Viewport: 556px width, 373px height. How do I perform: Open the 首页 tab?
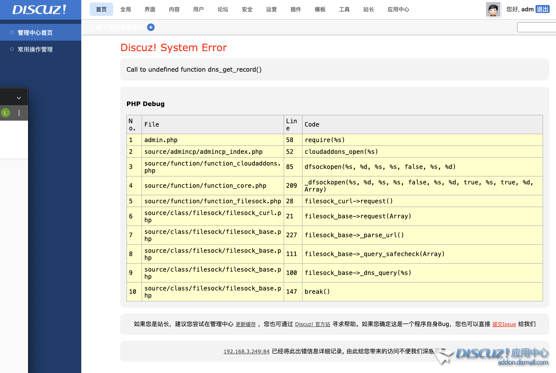[x=101, y=9]
